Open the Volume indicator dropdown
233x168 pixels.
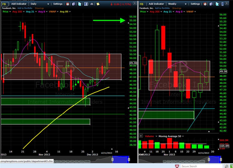[156, 136]
